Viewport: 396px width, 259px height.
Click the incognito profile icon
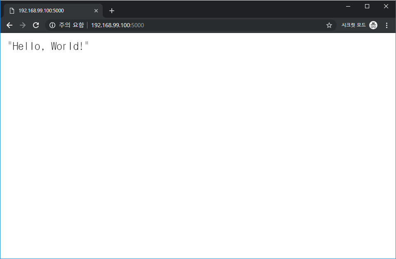point(373,25)
